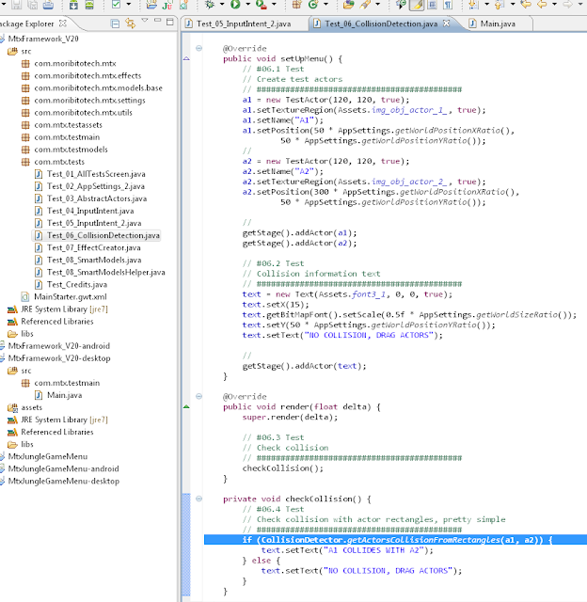Image resolution: width=587 pixels, height=602 pixels.
Task: Open the Debug dropdown arrow
Action: pos(222,4)
